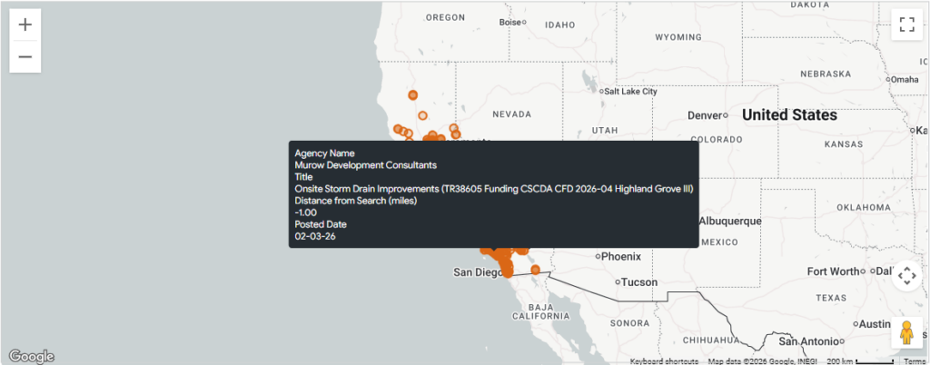
Task: Toggle fullscreen map view
Action: click(905, 25)
